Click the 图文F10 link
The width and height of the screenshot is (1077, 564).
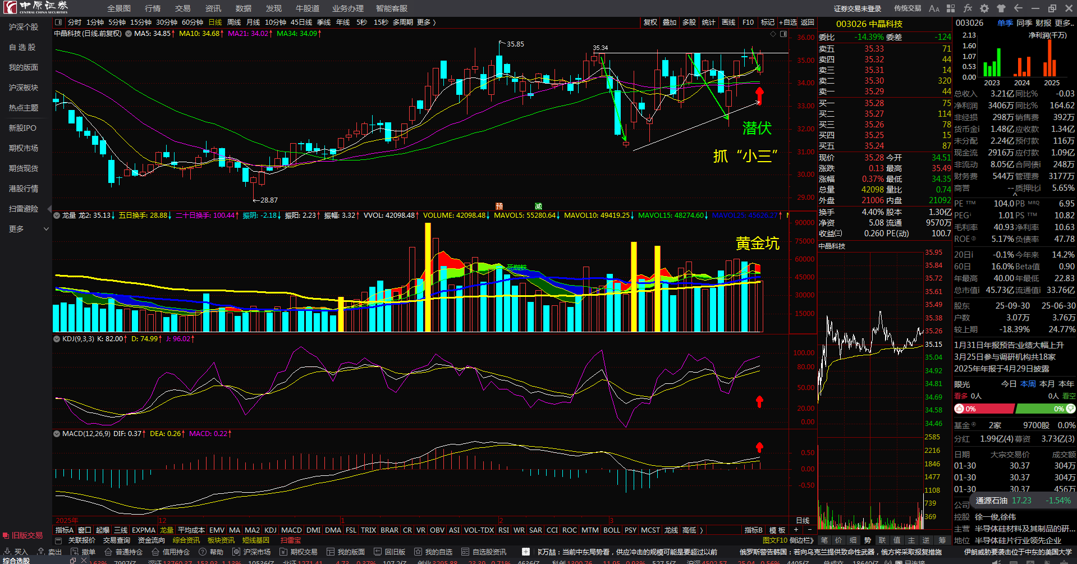(x=774, y=540)
